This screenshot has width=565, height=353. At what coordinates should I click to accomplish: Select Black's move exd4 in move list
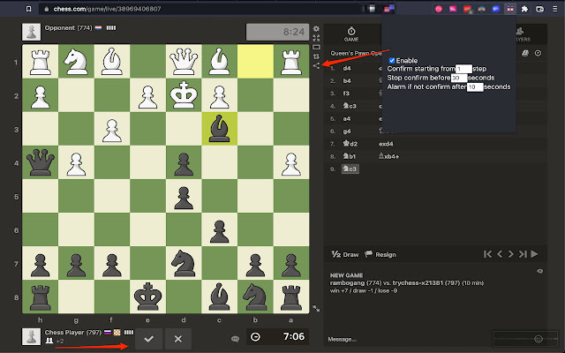pos(386,144)
